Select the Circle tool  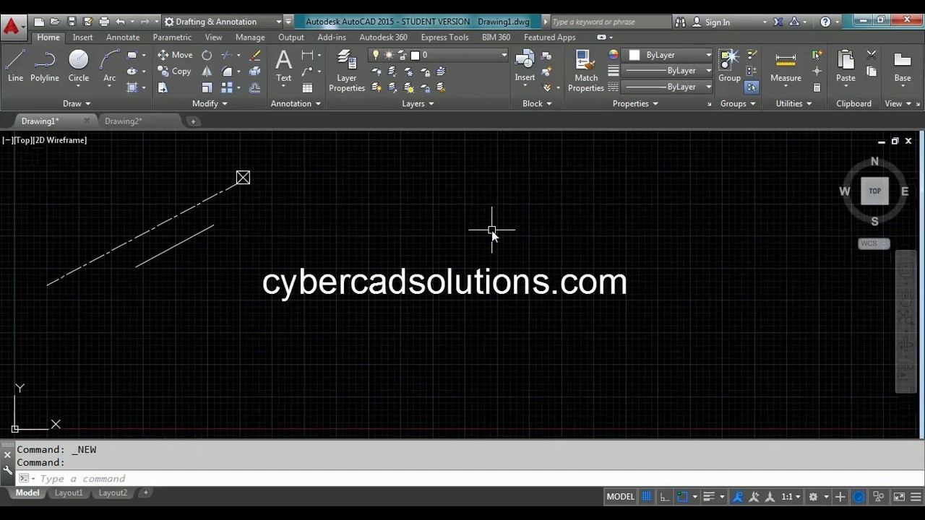point(78,66)
